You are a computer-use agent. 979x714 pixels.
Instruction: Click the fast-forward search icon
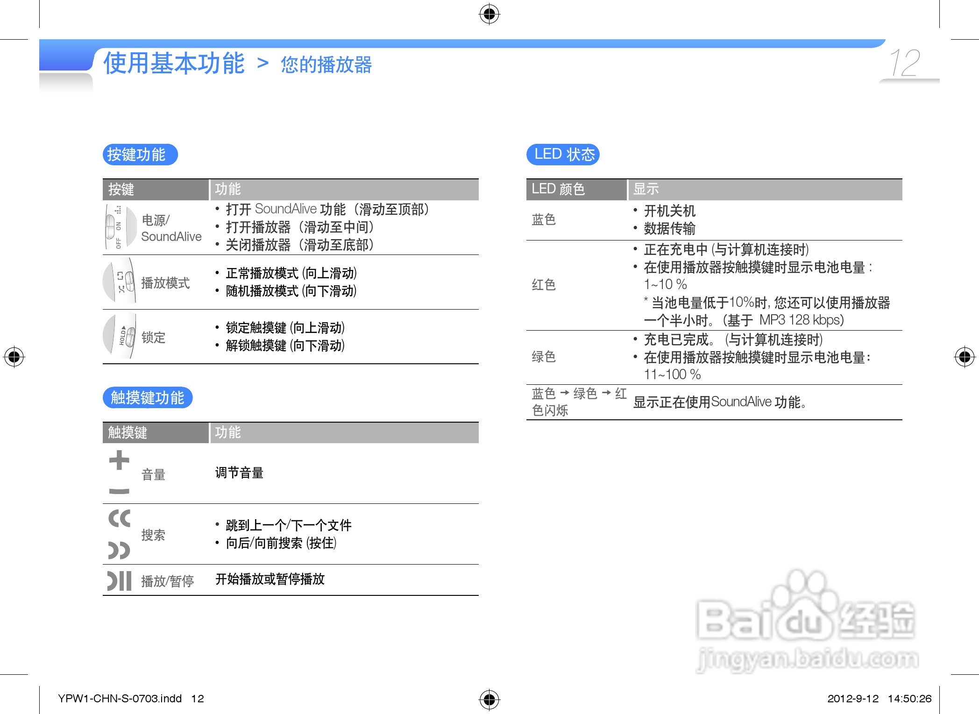pos(119,550)
